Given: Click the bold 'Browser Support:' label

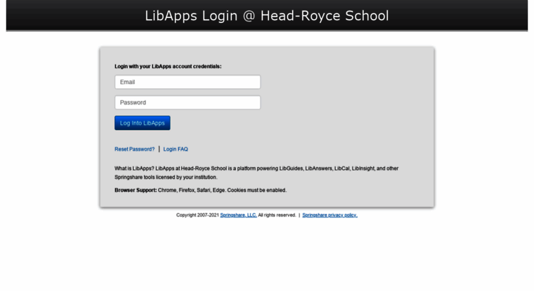Looking at the screenshot, I should 135,190.
